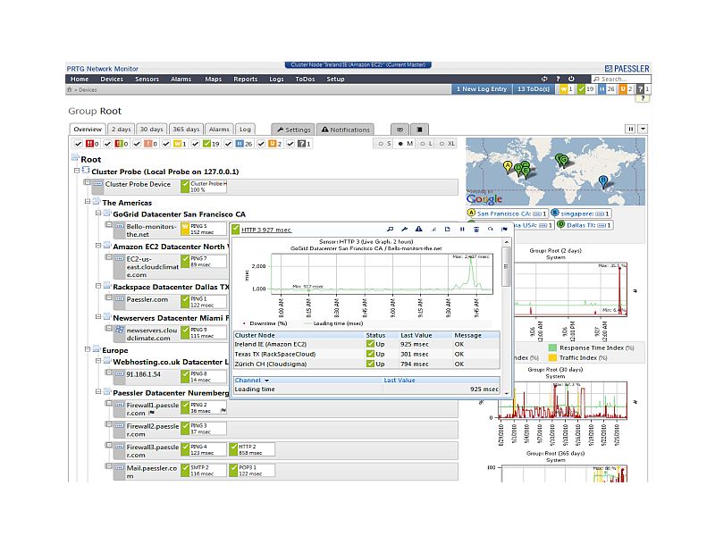
Task: Switch to the 365 days tab
Action: pyautogui.click(x=186, y=130)
